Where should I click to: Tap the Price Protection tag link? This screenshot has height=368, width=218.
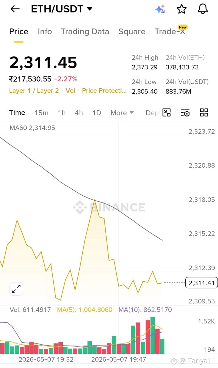(x=104, y=91)
